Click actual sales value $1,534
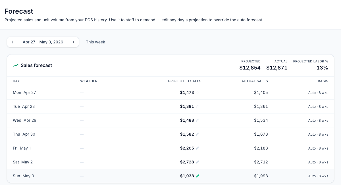This screenshot has width=341, height=185. [261, 120]
